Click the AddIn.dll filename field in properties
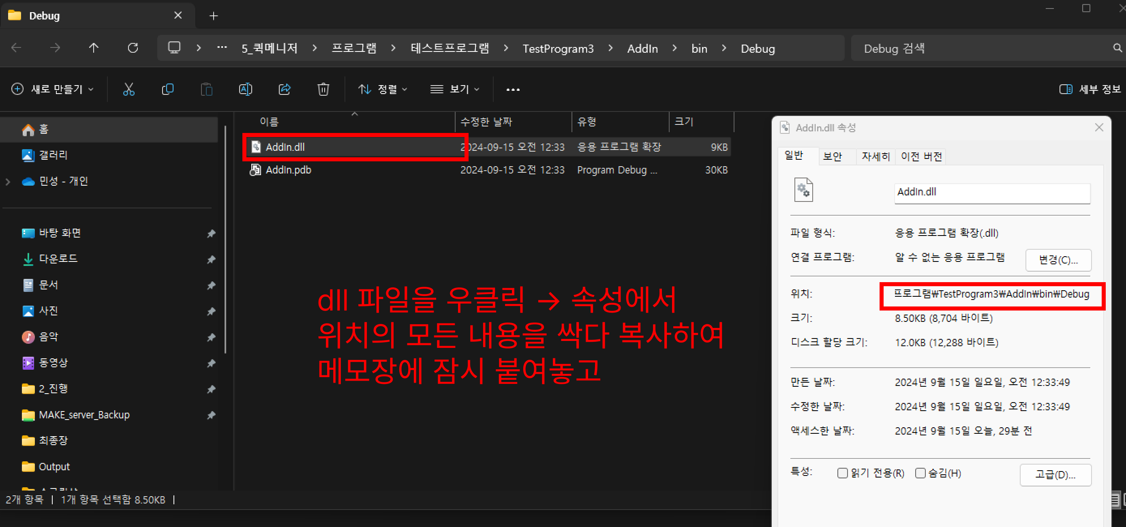This screenshot has width=1126, height=527. pos(992,193)
